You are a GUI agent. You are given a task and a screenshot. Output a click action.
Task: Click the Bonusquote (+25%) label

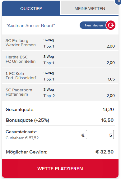tap(28, 120)
